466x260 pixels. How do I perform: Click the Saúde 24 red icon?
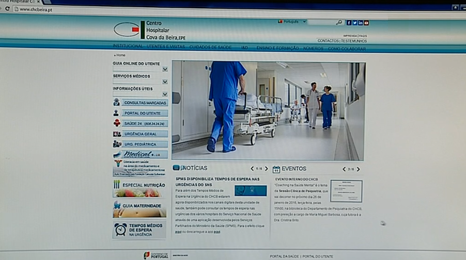(x=117, y=123)
